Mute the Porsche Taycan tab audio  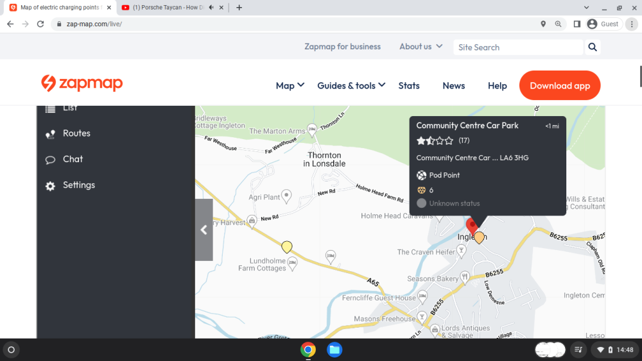point(211,7)
